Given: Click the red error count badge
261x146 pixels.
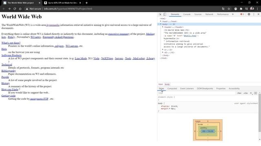Looking at the screenshot, I should point(242,14).
